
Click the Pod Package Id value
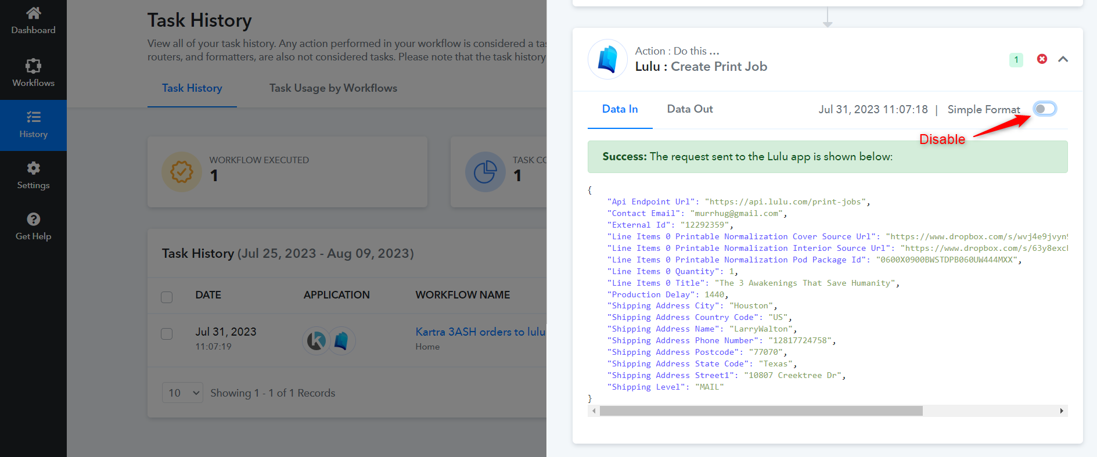coord(947,260)
